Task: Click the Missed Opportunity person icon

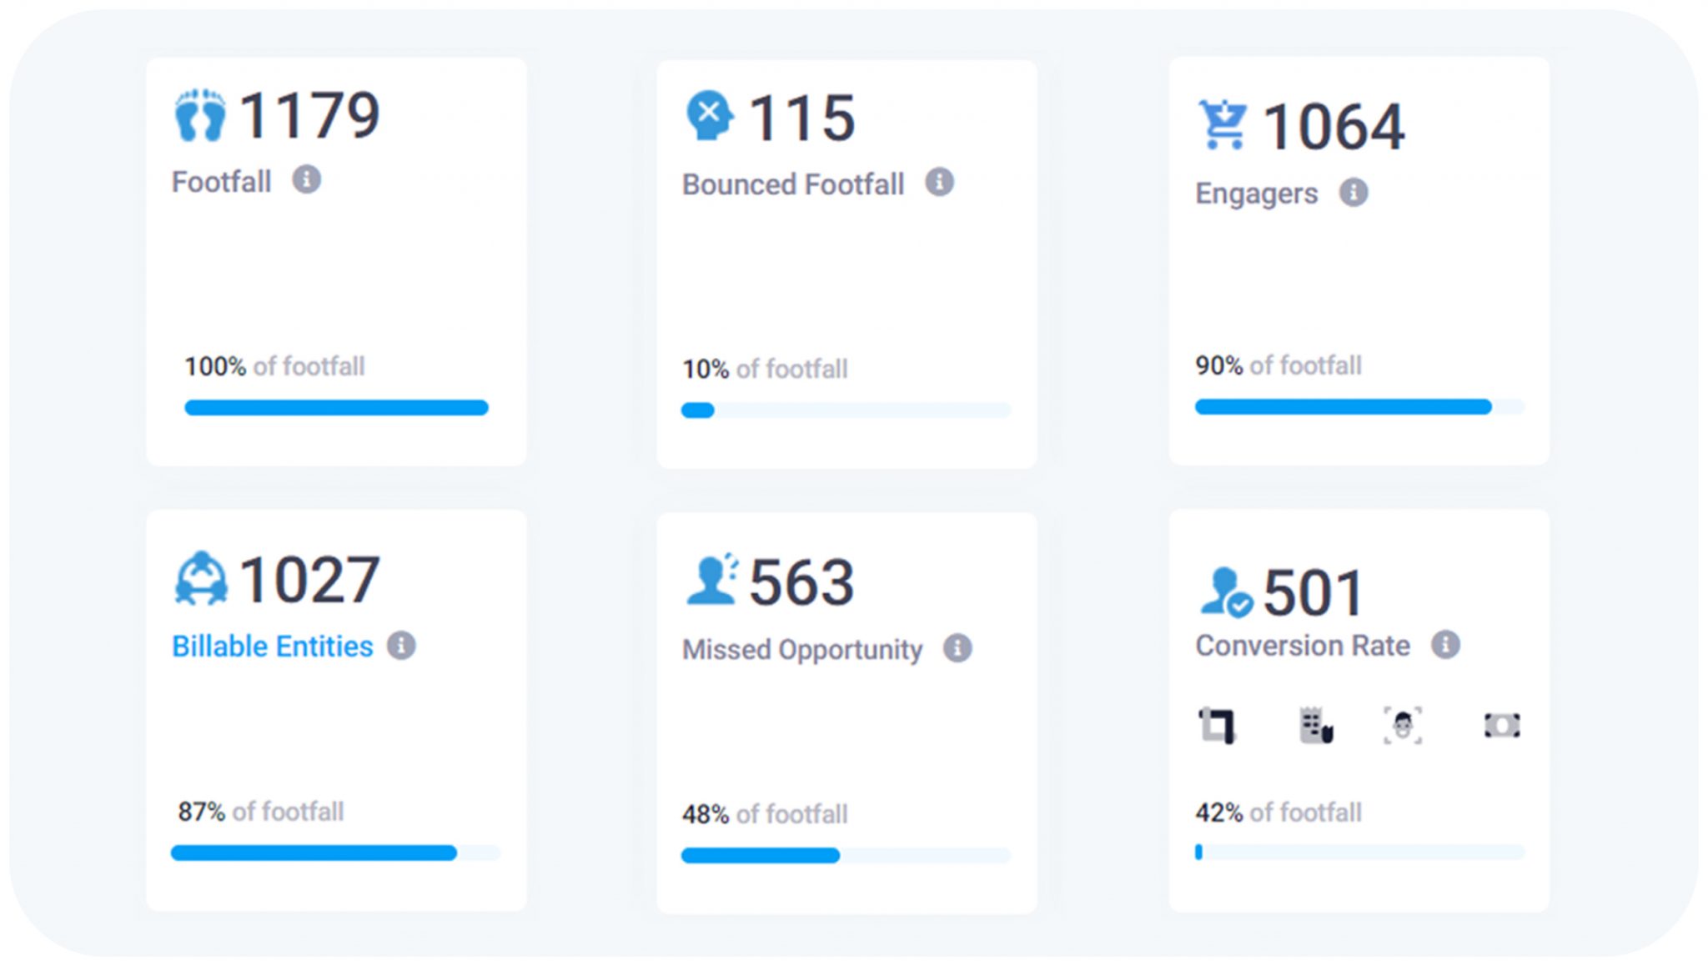Action: pyautogui.click(x=711, y=579)
